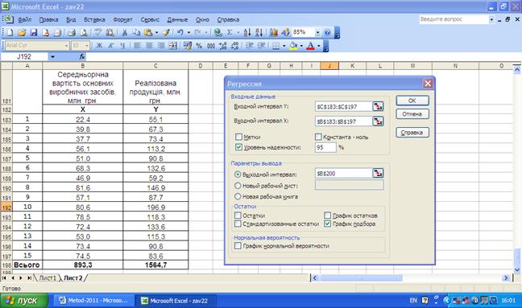Image resolution: width=522 pixels, height=308 pixels.
Task: Open the Файл menu
Action: (x=24, y=19)
